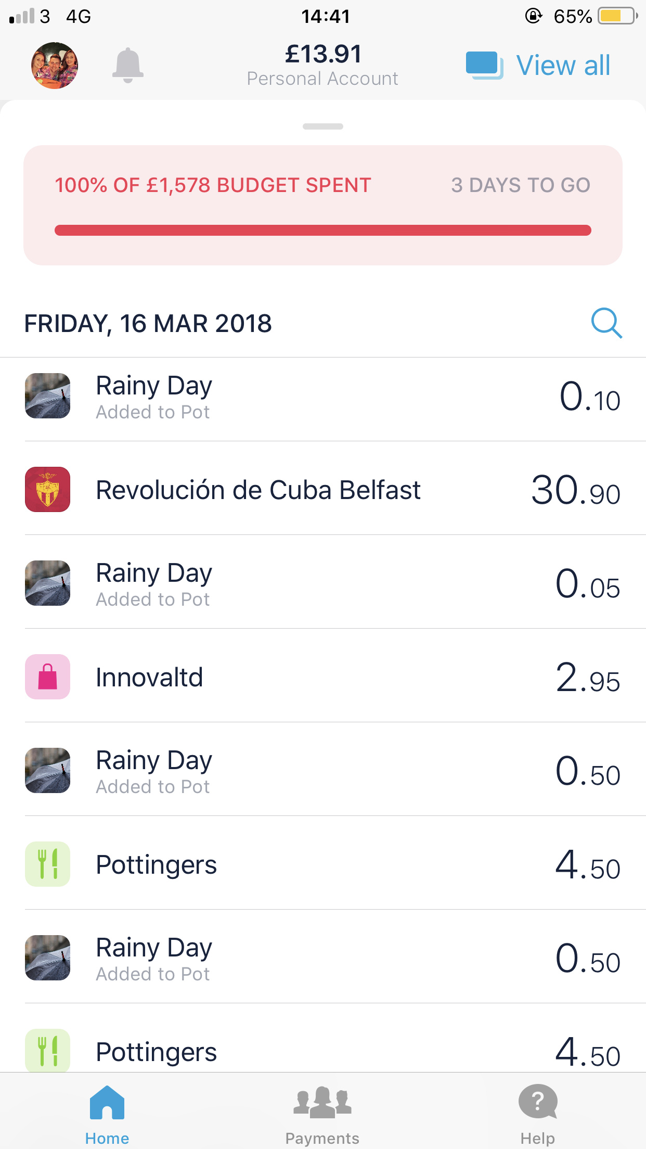The height and width of the screenshot is (1149, 646).
Task: Open Rainy Day 0.10 pot transfer
Action: point(323,399)
